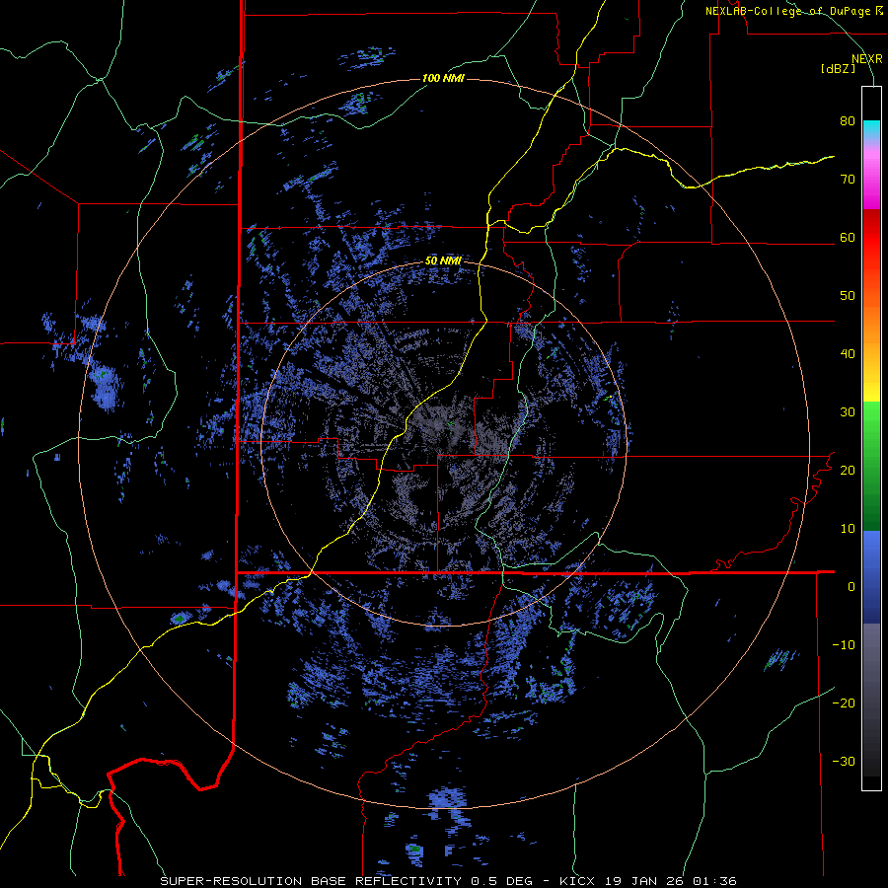Viewport: 888px width, 888px height.
Task: Click the 19 JAN 26 01:36 timestamp
Action: click(673, 881)
